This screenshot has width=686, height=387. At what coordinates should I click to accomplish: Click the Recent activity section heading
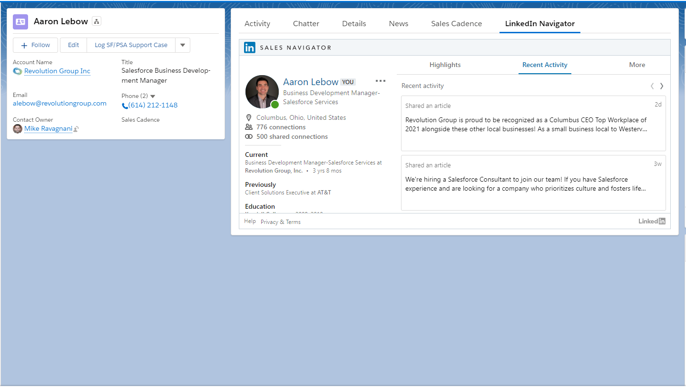(x=422, y=86)
